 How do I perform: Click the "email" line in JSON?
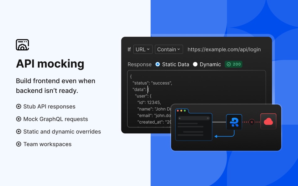coord(154,116)
